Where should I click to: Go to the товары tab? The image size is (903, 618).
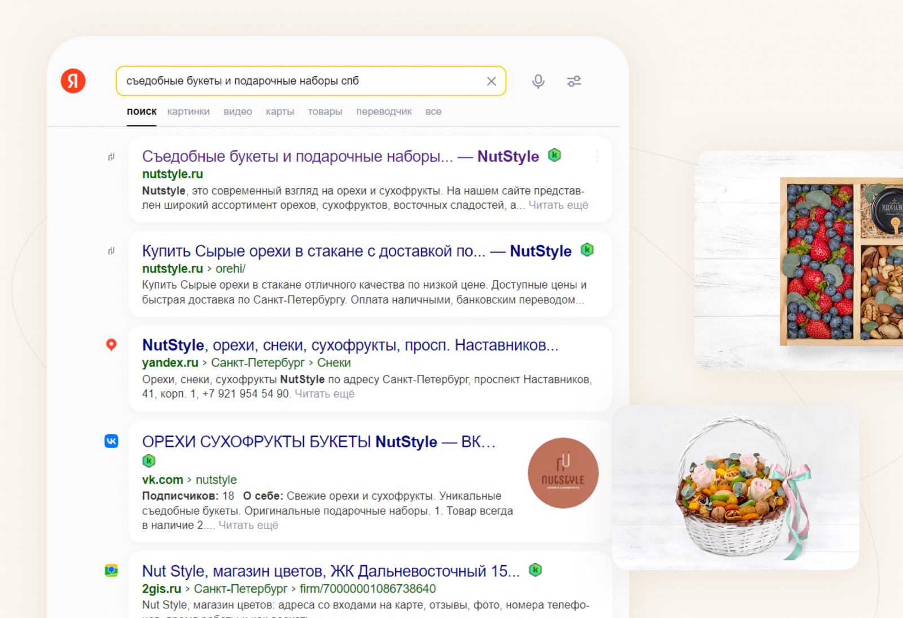(x=325, y=112)
